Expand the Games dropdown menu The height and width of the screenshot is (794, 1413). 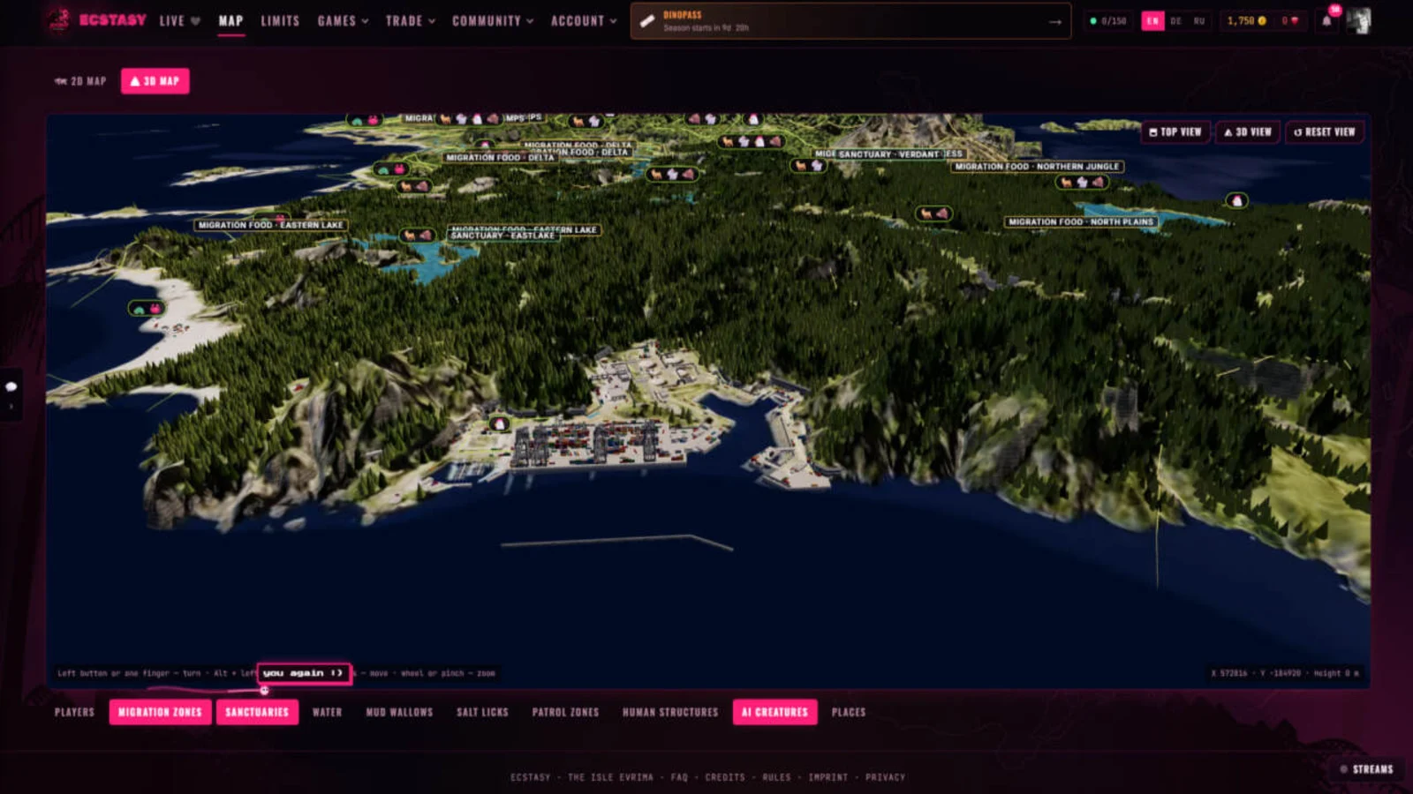(343, 20)
